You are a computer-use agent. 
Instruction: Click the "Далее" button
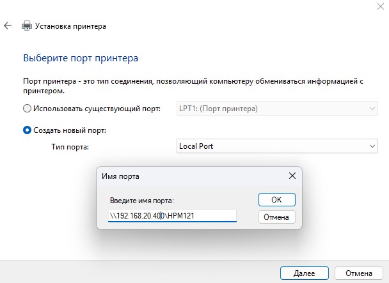(305, 273)
